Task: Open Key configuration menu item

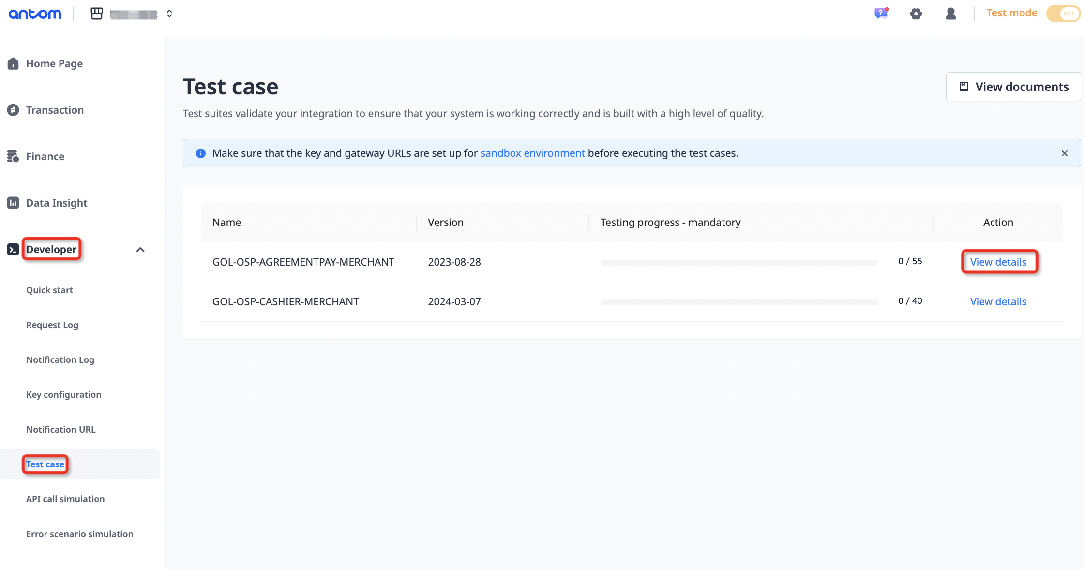Action: 63,394
